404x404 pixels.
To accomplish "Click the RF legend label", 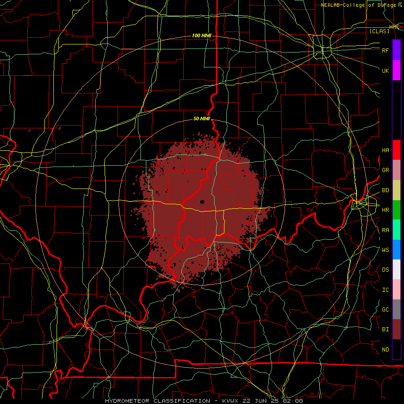I will pyautogui.click(x=386, y=50).
